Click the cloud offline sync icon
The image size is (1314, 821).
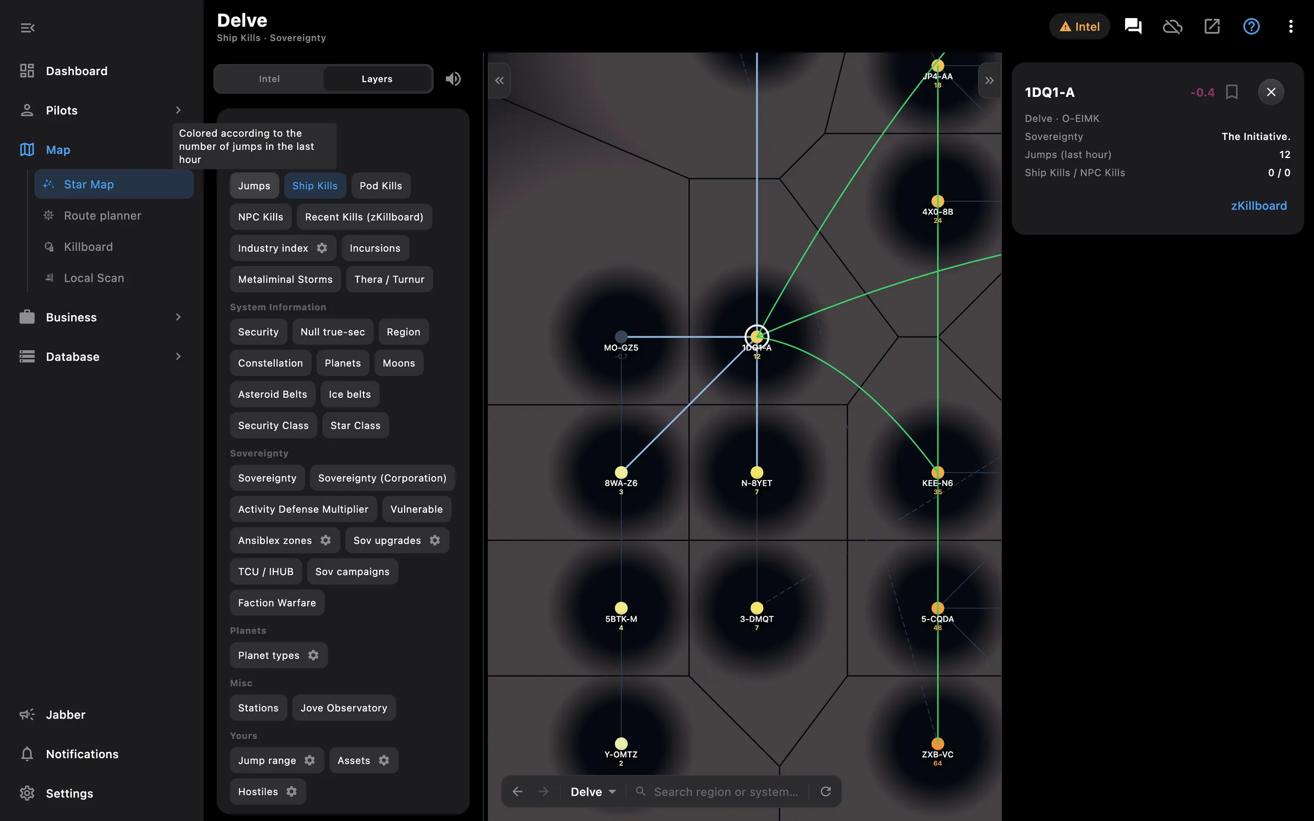click(1172, 26)
